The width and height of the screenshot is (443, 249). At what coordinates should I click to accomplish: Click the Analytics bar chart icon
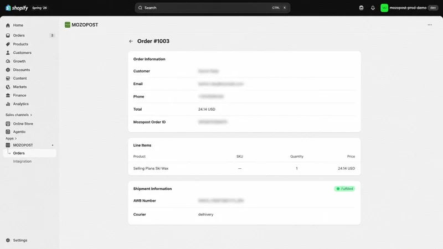(x=8, y=104)
